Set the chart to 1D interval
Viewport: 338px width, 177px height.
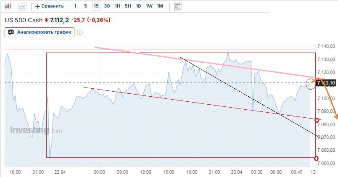pyautogui.click(x=138, y=6)
